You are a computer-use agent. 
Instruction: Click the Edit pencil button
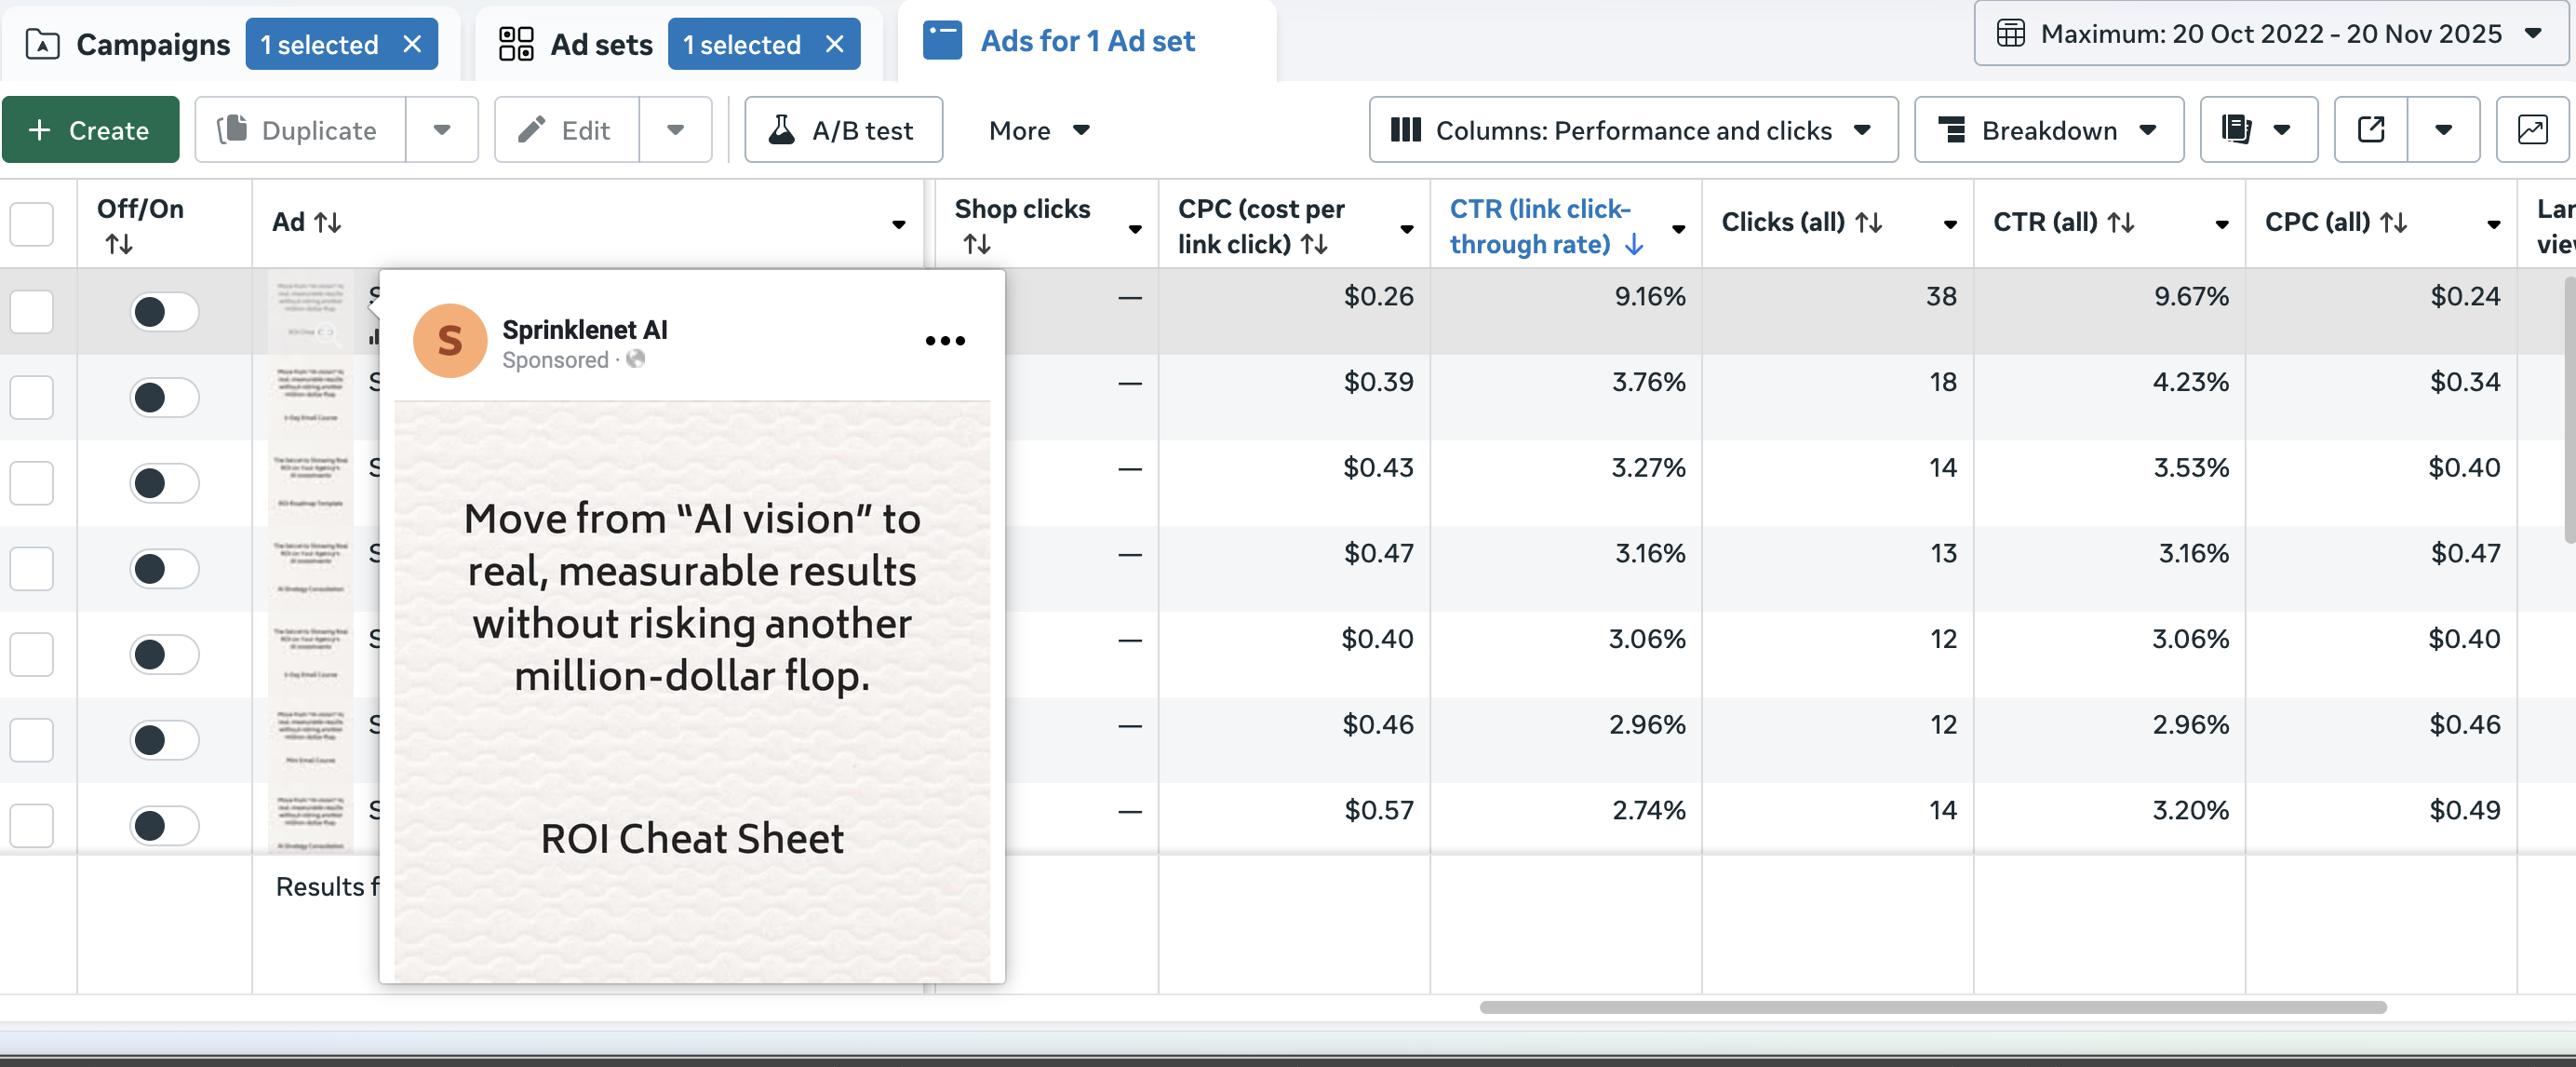pos(566,130)
